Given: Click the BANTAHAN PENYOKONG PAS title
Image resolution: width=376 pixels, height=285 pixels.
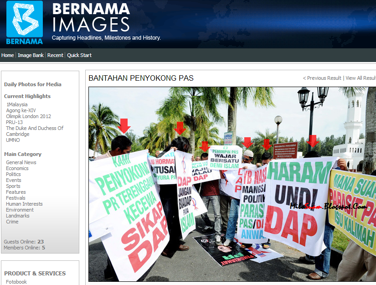Looking at the screenshot, I should click(x=141, y=78).
